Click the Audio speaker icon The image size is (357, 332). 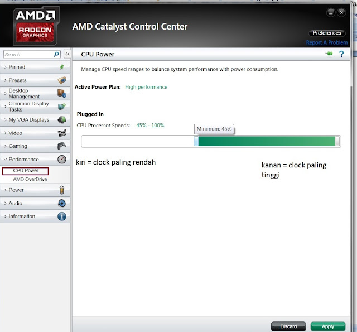tap(62, 203)
